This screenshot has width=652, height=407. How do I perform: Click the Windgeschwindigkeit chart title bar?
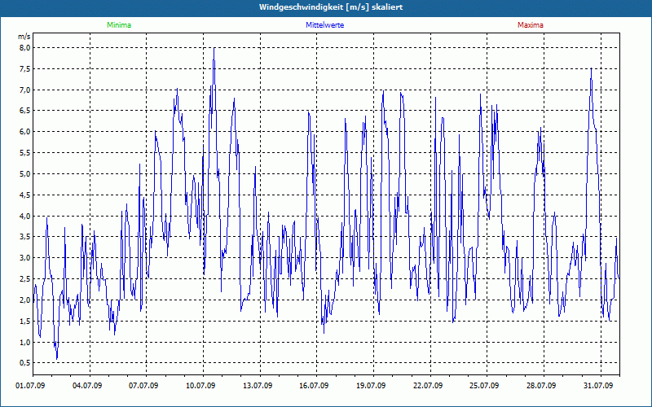point(326,7)
